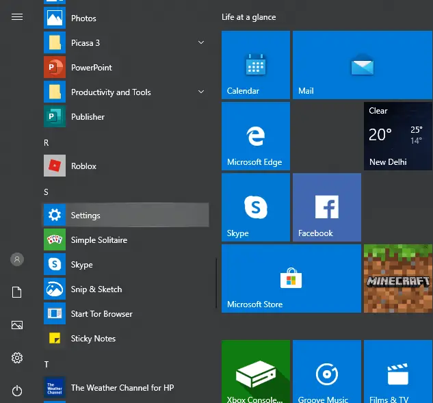The height and width of the screenshot is (403, 433).
Task: Launch Simple Solitaire from the list
Action: coord(126,239)
